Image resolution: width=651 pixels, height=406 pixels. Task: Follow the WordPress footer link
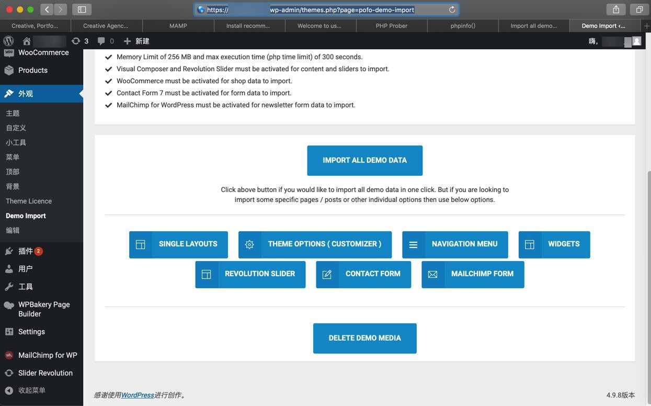[x=138, y=395]
